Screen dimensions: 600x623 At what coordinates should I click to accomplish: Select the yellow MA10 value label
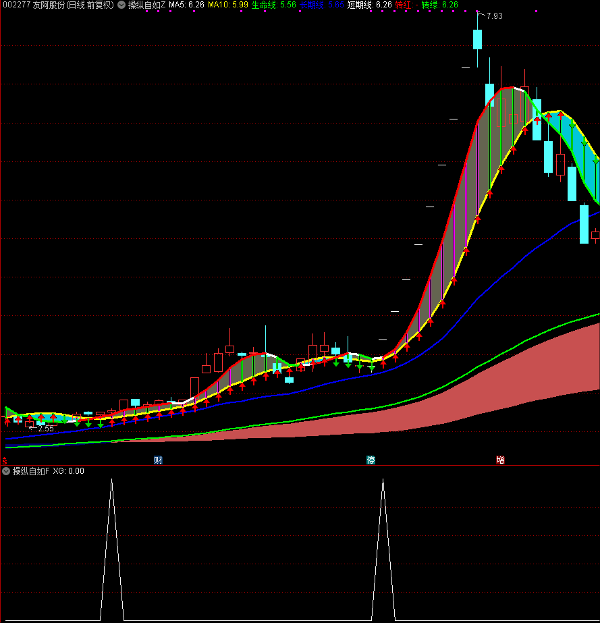click(x=227, y=5)
